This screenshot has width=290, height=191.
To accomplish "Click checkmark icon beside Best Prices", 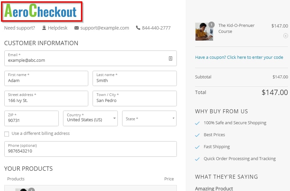I will click(x=197, y=135).
